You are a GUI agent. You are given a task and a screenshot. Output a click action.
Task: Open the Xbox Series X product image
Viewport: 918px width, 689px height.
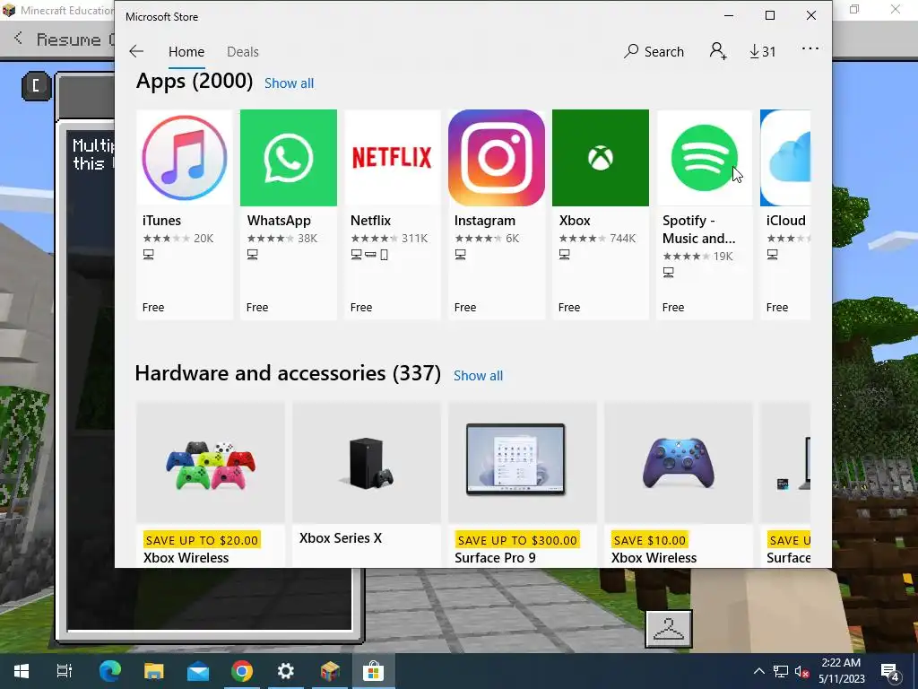367,463
